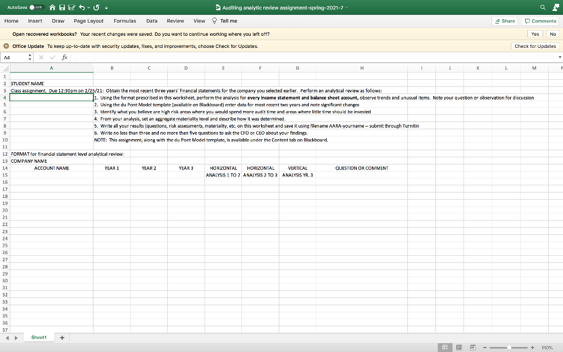This screenshot has height=352, width=563.
Task: Open the Formulas tab
Action: (x=125, y=21)
